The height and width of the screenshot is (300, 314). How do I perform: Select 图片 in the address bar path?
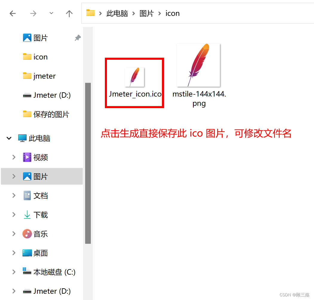[147, 13]
